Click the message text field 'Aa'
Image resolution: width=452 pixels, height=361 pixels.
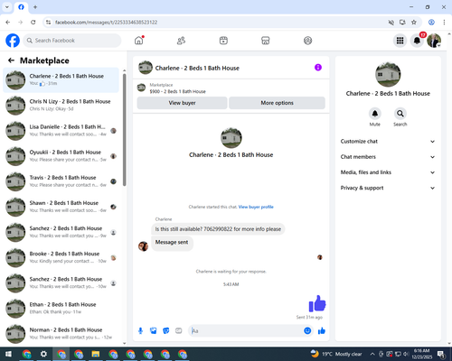click(x=246, y=331)
